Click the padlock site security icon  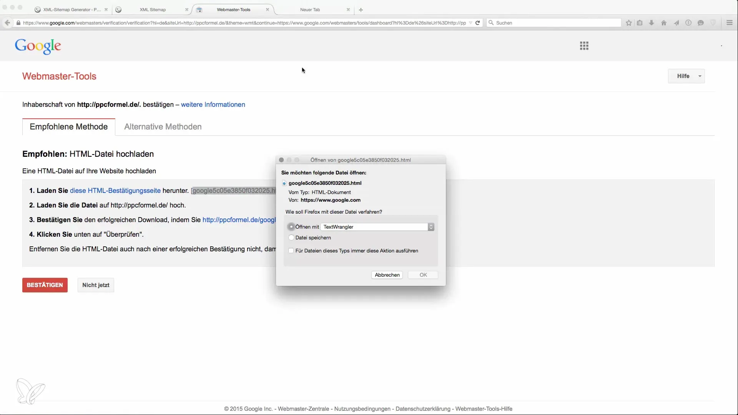(18, 23)
